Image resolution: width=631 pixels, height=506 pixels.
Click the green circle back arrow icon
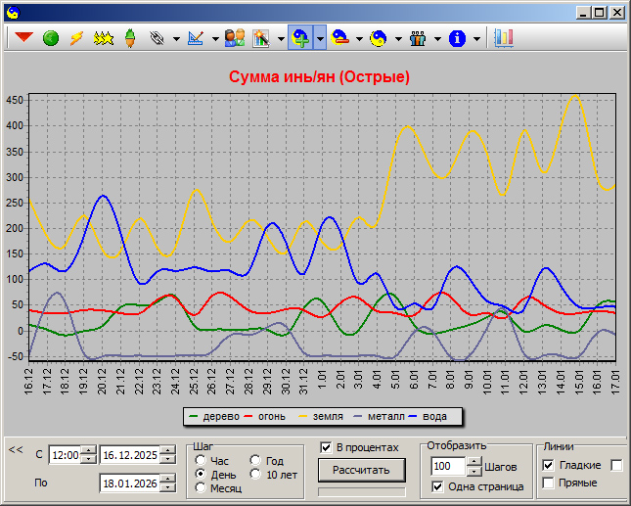click(x=50, y=38)
